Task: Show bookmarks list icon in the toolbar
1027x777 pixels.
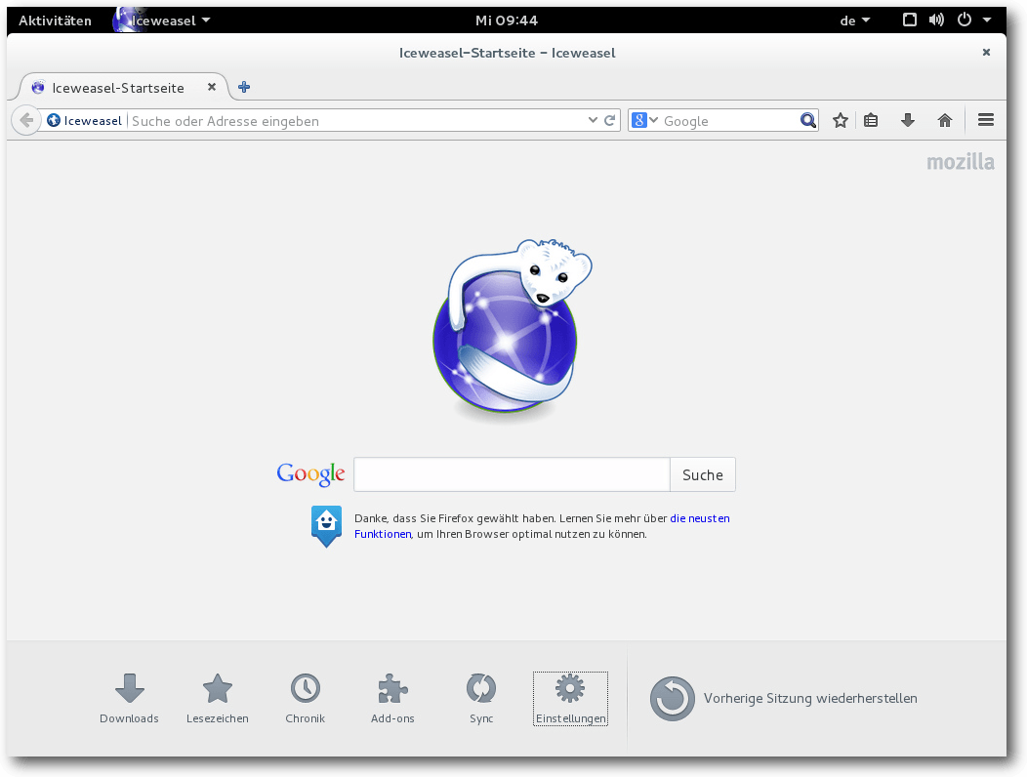Action: tap(871, 120)
